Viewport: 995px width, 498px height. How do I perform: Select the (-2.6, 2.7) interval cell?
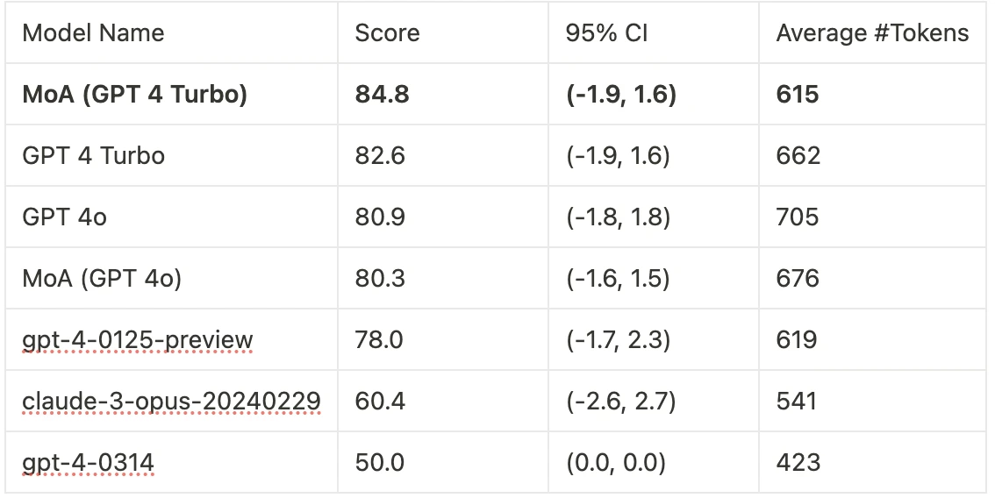(x=619, y=402)
